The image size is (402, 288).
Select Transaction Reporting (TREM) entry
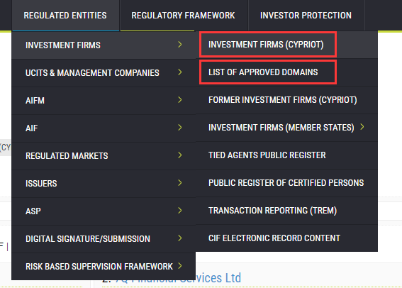click(272, 211)
